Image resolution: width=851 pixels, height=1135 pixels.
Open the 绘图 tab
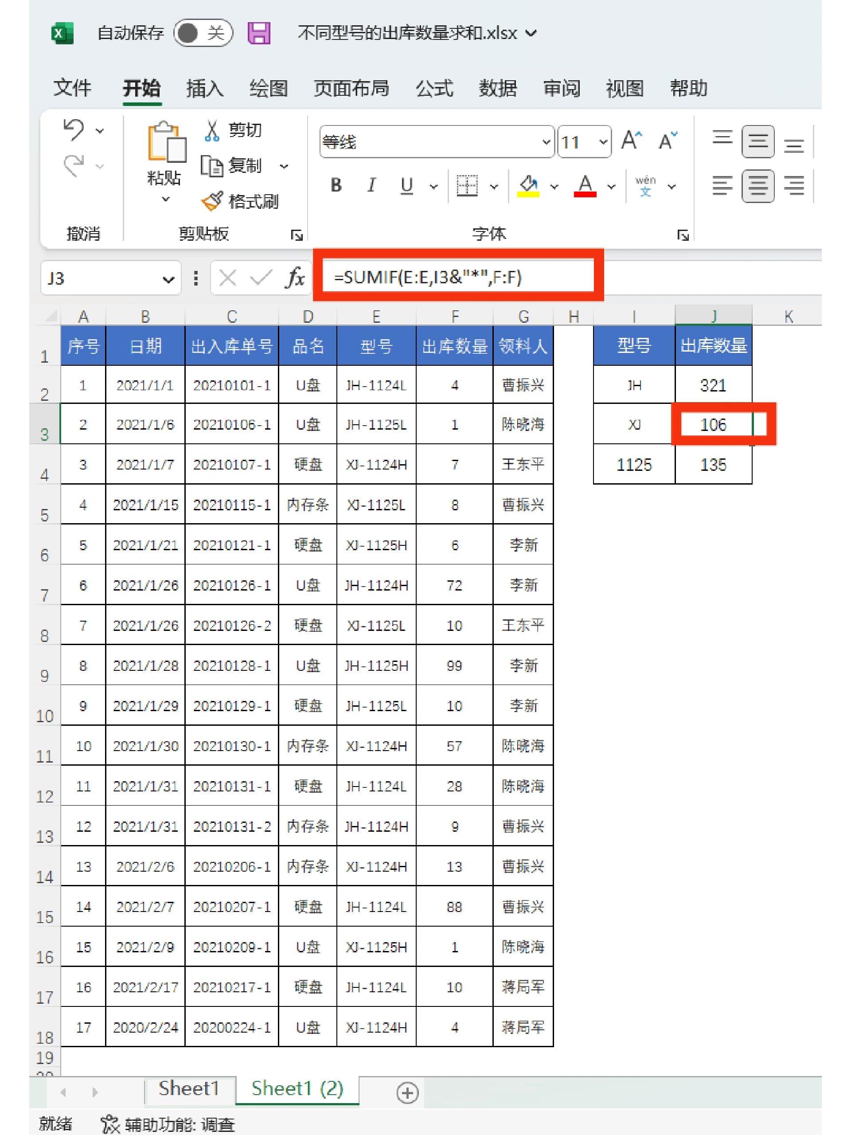(268, 88)
